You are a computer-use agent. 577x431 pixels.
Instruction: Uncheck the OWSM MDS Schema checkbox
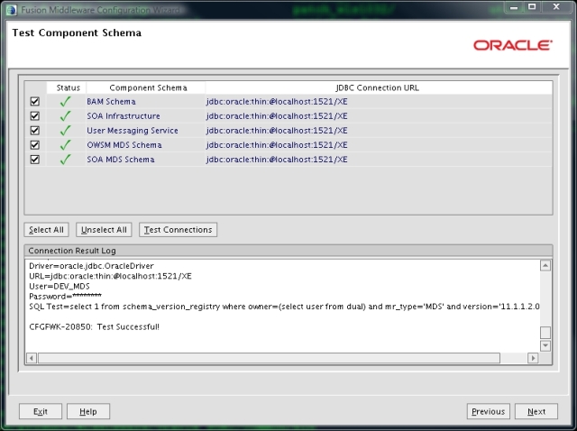(35, 145)
